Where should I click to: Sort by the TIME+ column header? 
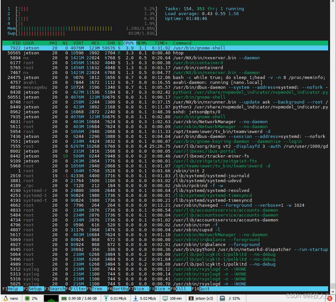point(161,43)
